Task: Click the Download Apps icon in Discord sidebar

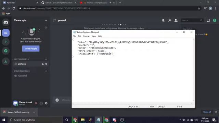Action: (6, 61)
